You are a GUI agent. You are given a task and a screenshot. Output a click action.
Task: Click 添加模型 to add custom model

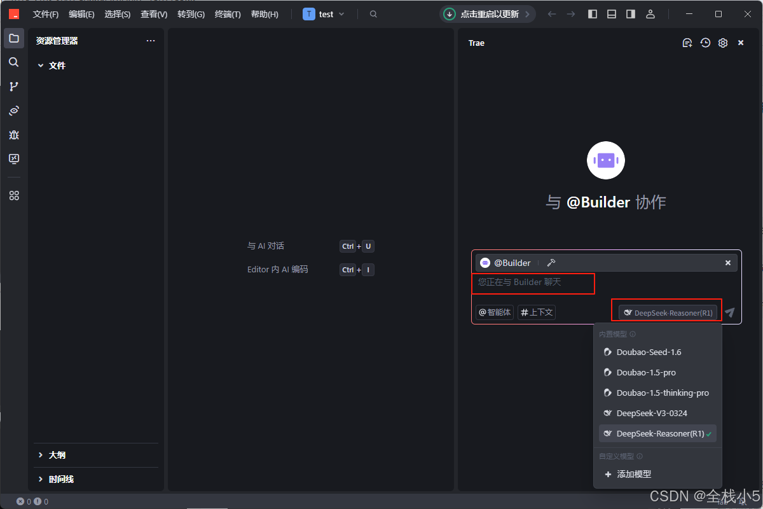coord(657,474)
